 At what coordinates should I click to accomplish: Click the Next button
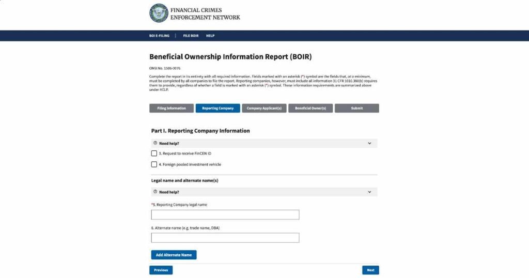coord(371,270)
